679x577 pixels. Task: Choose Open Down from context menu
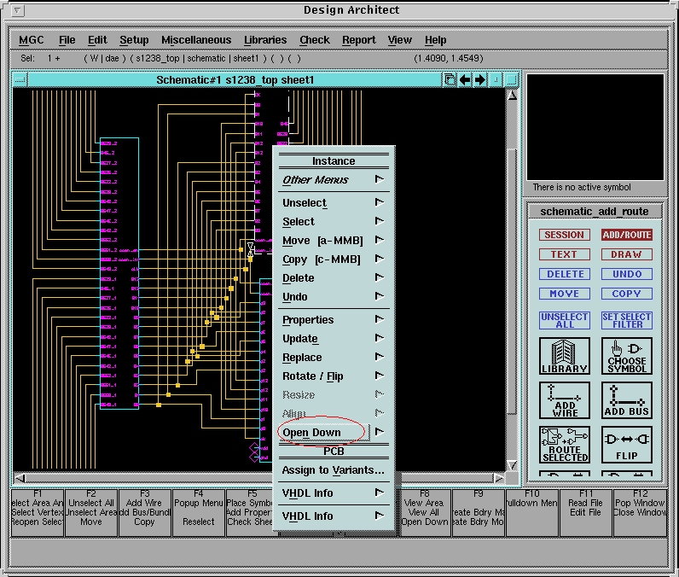coord(312,433)
